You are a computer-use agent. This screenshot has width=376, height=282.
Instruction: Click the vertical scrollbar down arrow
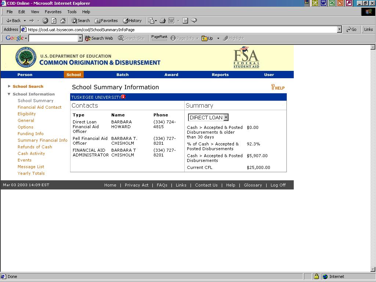point(373,269)
